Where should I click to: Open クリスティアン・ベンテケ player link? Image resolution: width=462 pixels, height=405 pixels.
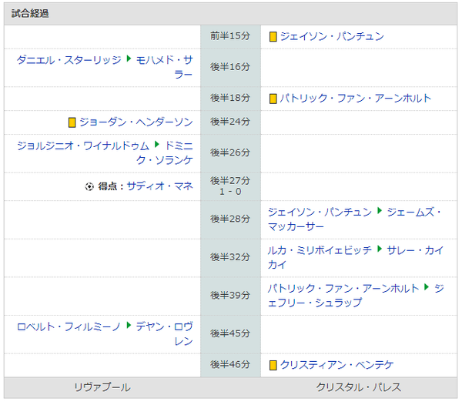point(336,365)
